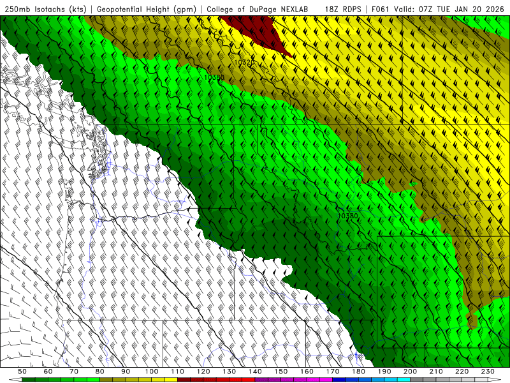The width and height of the screenshot is (510, 383).
Task: Click the legend value '220'
Action: (462, 372)
